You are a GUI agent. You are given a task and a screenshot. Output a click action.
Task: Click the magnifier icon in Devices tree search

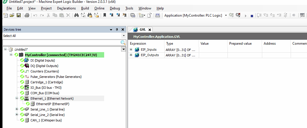123,43
